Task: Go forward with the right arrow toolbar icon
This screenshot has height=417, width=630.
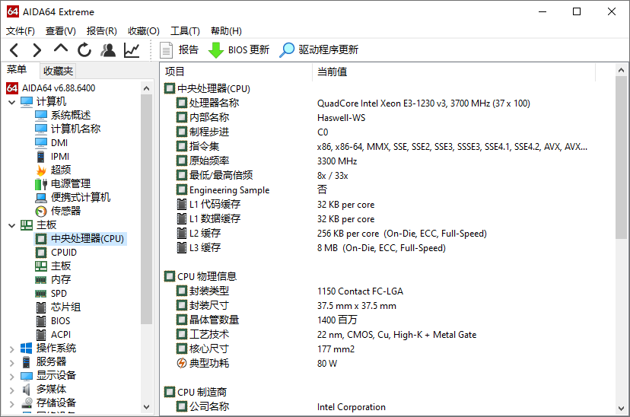Action: [x=37, y=50]
